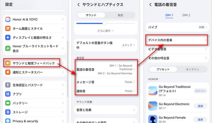Screen dimensions: 212x123
Task: Go back from サウンドとハプティクス screen
Action: pyautogui.click(x=78, y=5)
